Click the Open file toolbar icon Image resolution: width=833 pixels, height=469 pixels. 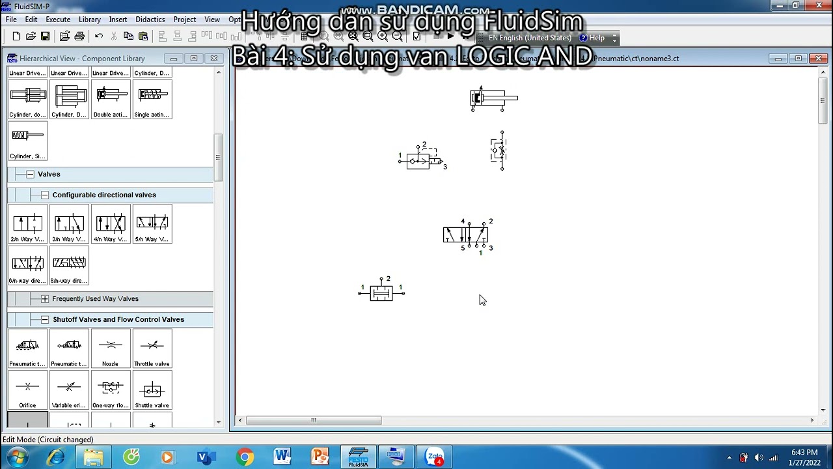31,36
